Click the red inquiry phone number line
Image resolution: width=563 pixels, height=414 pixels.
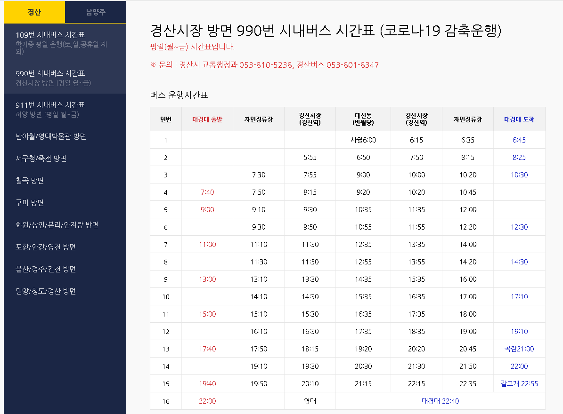point(264,65)
